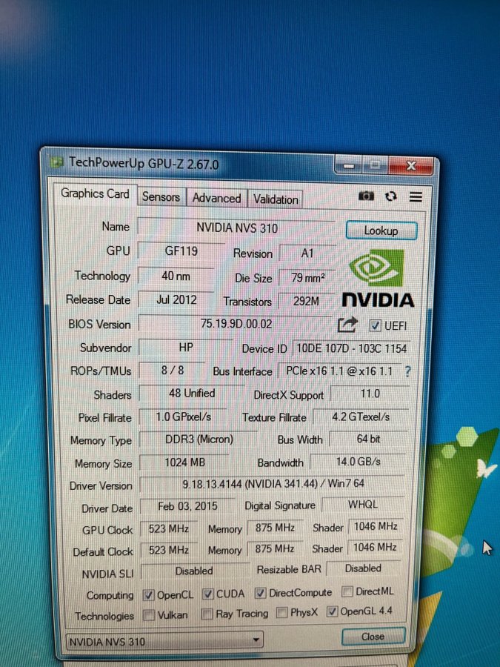Click the ROPs/TMUs 8 / 8 field
Viewport: 500px width, 667px height.
click(172, 371)
